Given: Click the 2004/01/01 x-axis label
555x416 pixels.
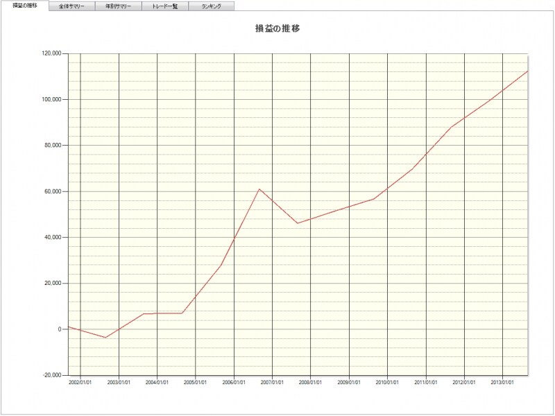Looking at the screenshot, I should tap(157, 383).
